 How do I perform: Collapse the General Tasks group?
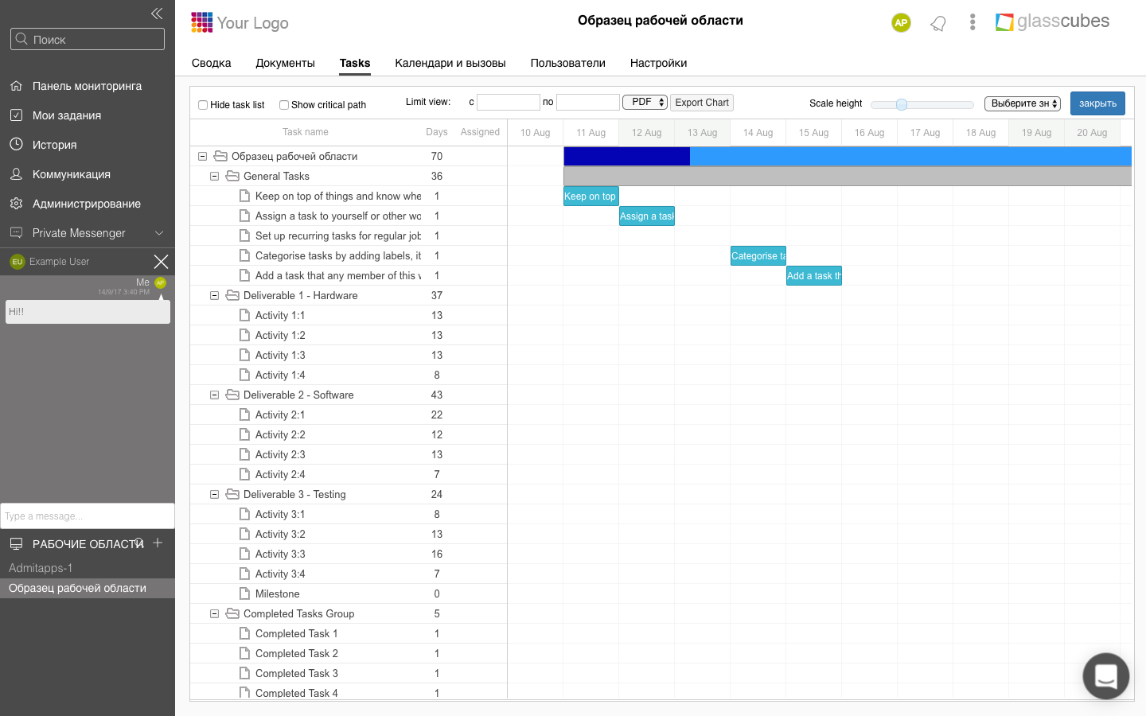point(214,177)
